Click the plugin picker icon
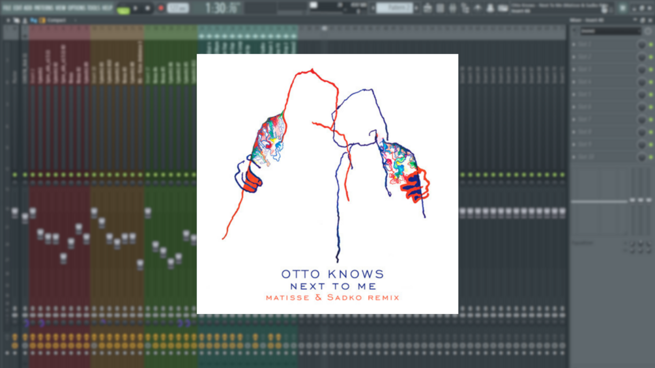This screenshot has height=368, width=655. 490,8
